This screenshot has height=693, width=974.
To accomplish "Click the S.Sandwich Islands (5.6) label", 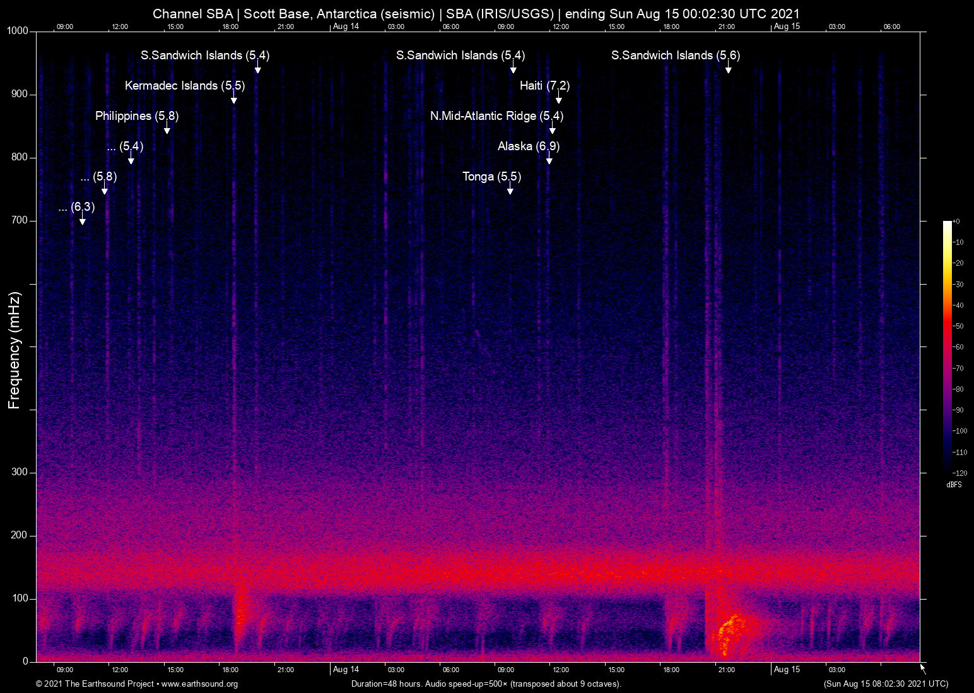I will click(675, 56).
